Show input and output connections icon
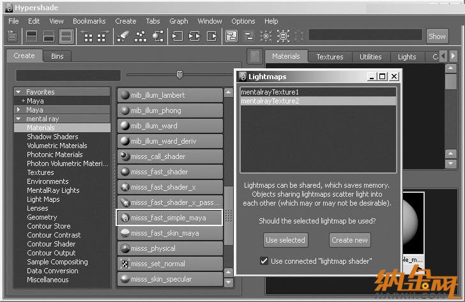The image size is (465, 302). (195, 36)
